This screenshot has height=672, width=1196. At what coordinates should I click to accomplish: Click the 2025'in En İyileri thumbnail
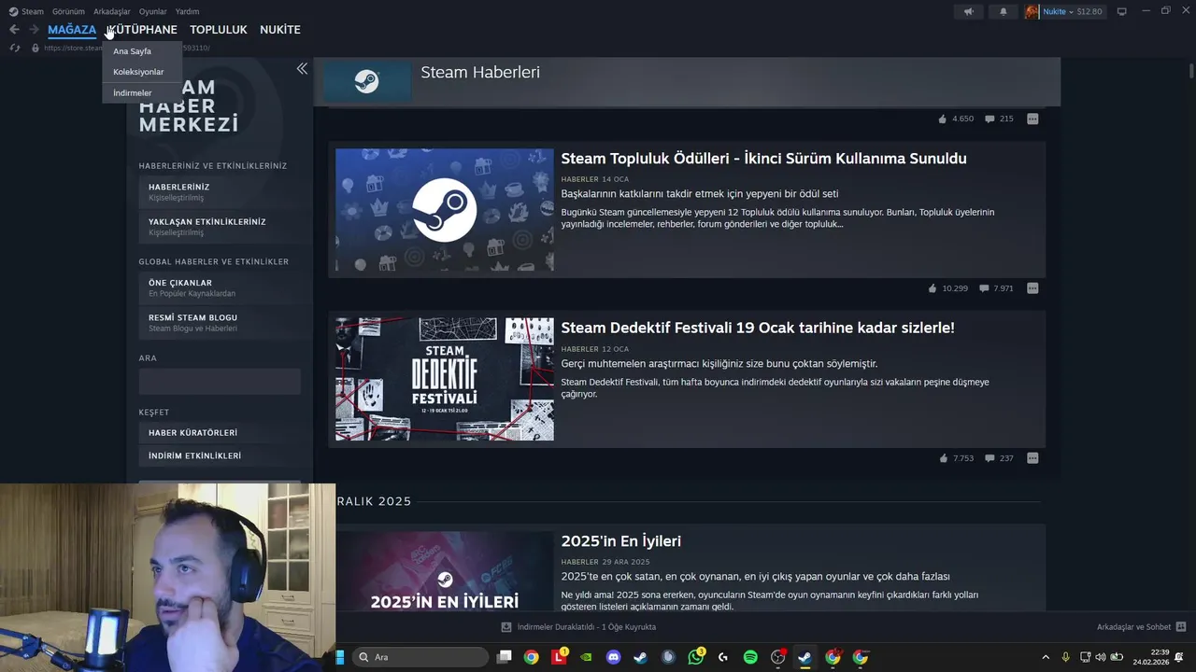pos(445,572)
